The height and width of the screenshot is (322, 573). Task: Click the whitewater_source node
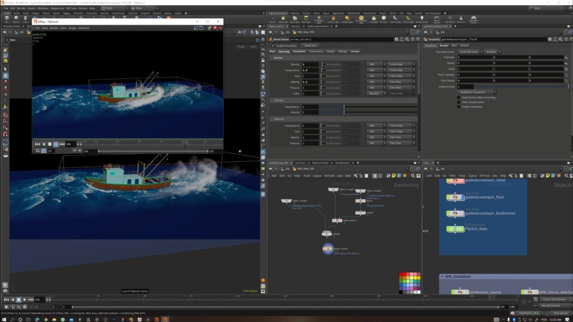pyautogui.click(x=460, y=292)
